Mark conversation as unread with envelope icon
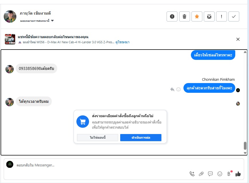Screen dimensions: 249x183 (x=209, y=17)
